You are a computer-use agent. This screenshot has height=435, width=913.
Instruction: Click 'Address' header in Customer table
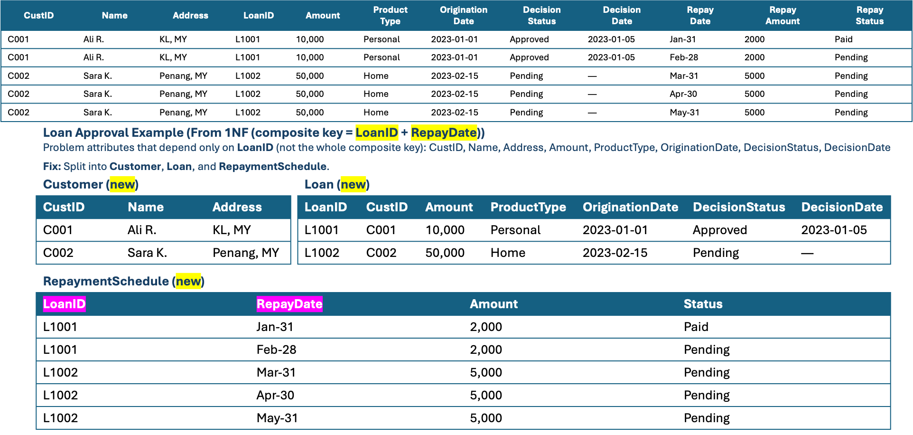[237, 208]
